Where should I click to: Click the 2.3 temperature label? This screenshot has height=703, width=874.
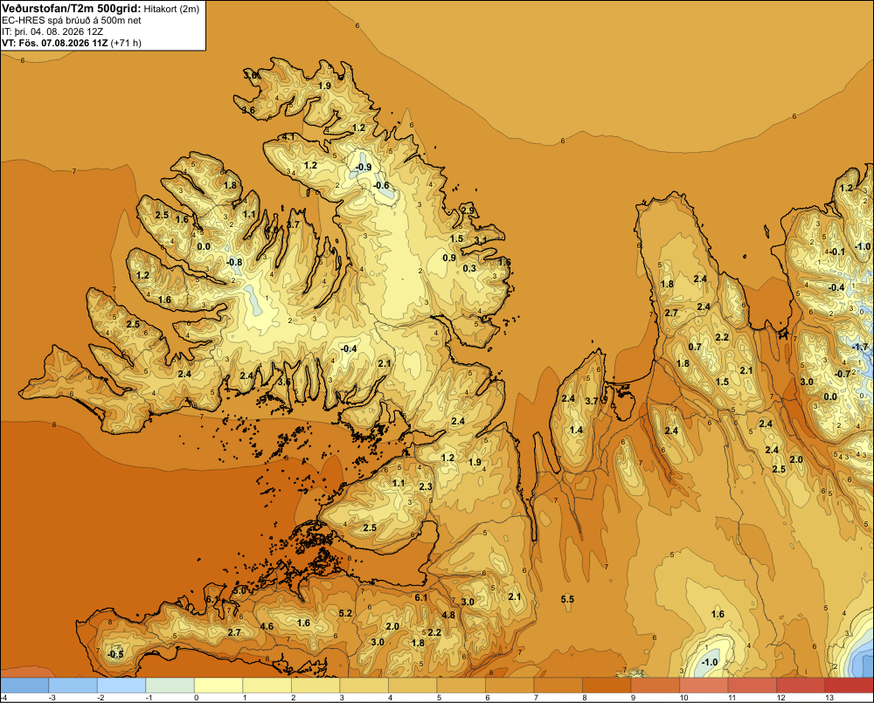[426, 487]
